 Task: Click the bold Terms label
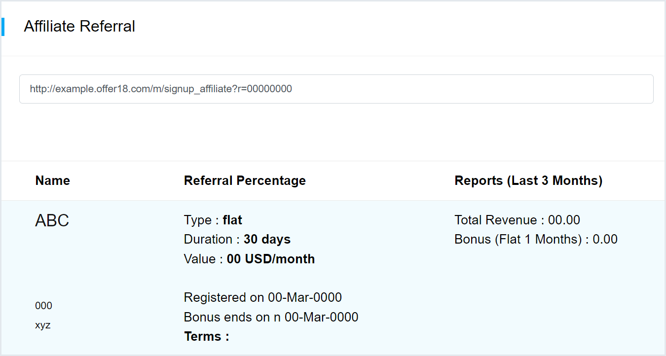206,337
